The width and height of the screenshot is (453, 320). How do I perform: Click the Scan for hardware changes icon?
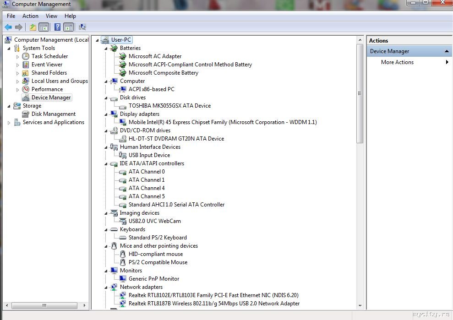click(x=82, y=27)
